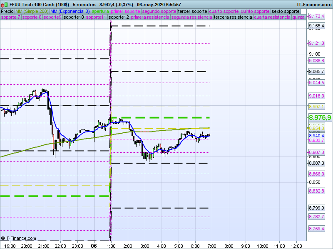
Task: Select the soporte10 label
Action: pos(74,17)
